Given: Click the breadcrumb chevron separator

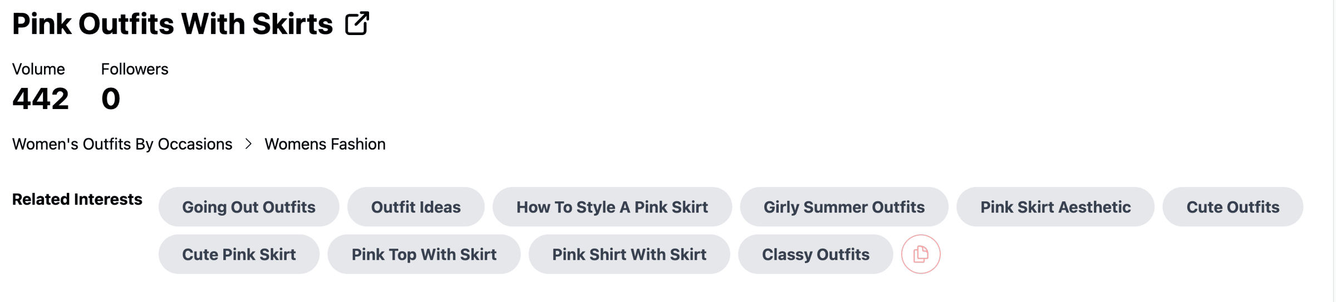Looking at the screenshot, I should [x=248, y=144].
